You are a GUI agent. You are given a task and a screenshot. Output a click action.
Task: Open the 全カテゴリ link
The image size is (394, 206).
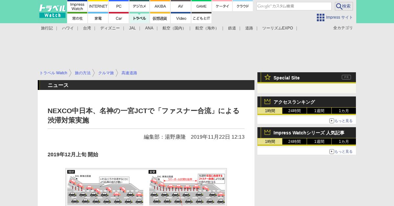point(343,28)
